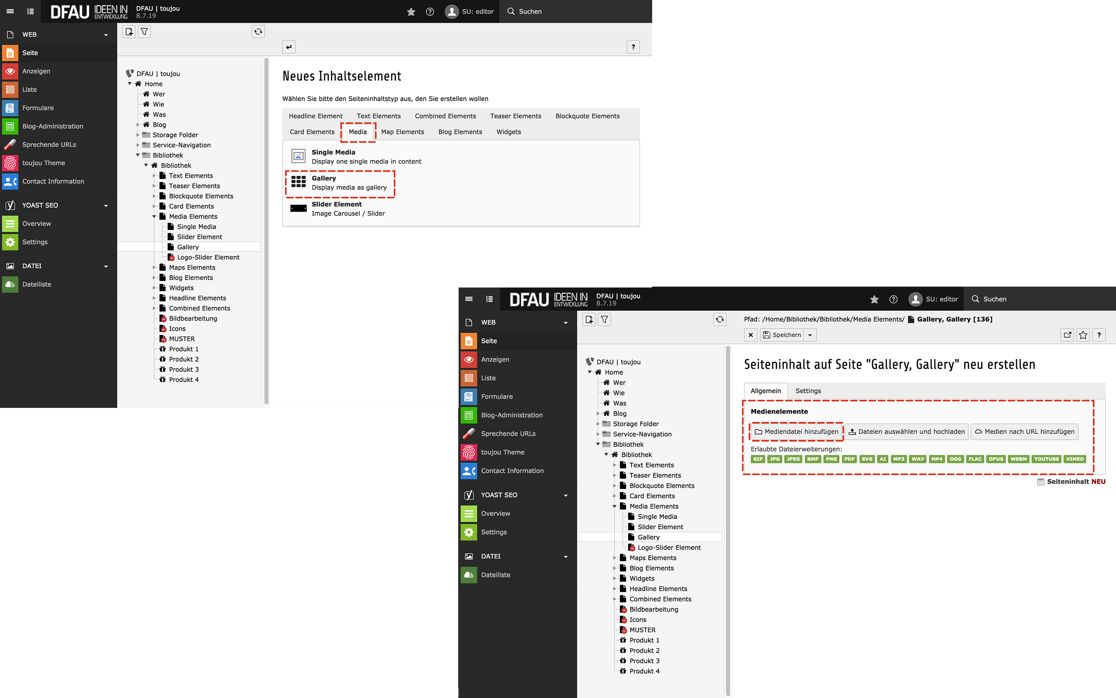This screenshot has width=1116, height=698.
Task: Open help question-mark icon in the upper top bar
Action: tap(430, 11)
